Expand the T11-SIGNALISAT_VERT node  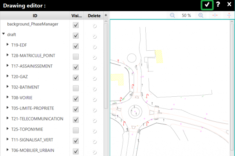7,139
